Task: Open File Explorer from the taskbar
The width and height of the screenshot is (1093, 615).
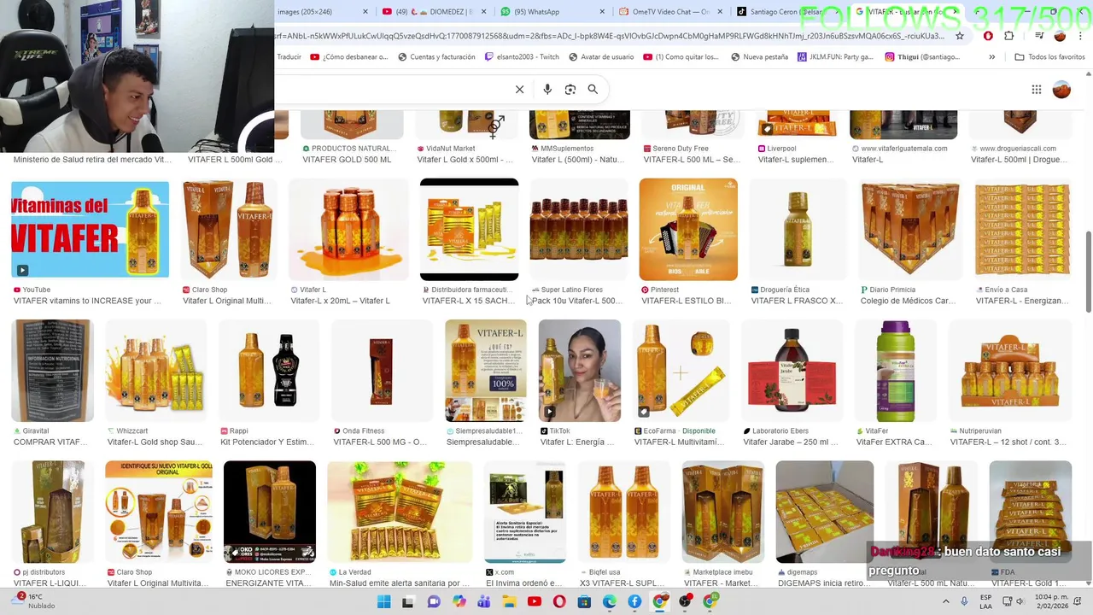Action: coord(510,601)
